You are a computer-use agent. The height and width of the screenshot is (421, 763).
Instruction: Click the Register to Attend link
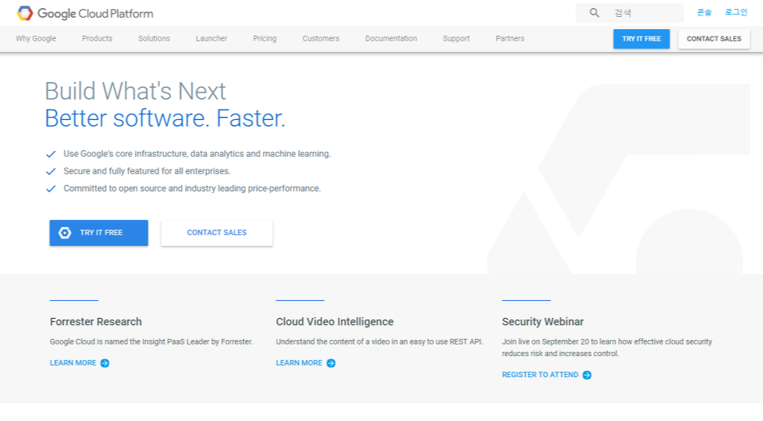pyautogui.click(x=540, y=375)
